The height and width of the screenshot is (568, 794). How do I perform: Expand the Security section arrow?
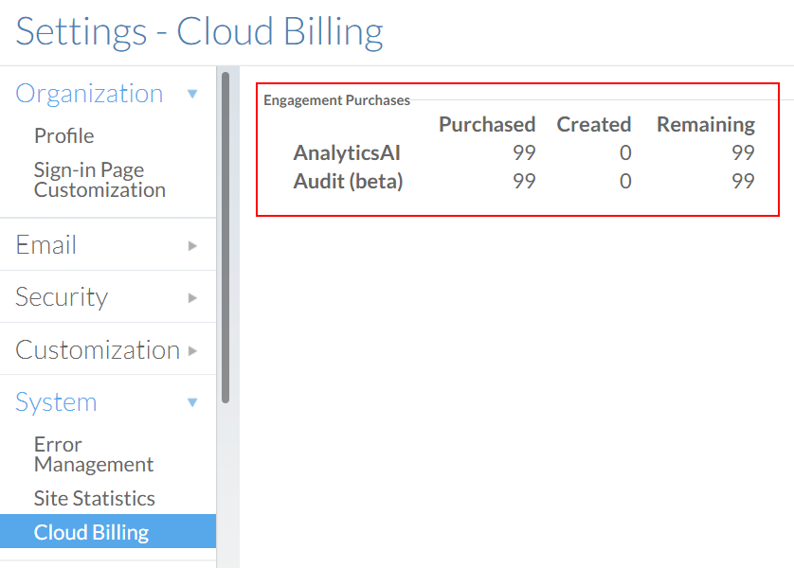[192, 297]
